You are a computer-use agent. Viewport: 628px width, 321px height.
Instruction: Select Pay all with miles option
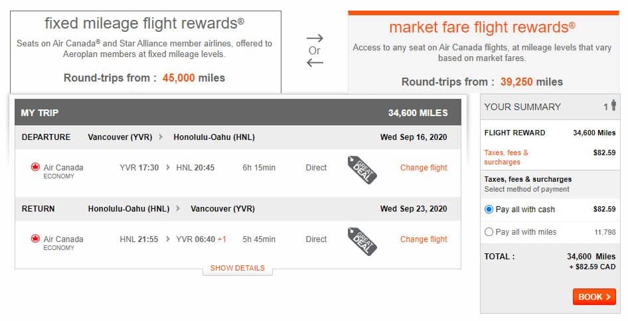[x=489, y=232]
